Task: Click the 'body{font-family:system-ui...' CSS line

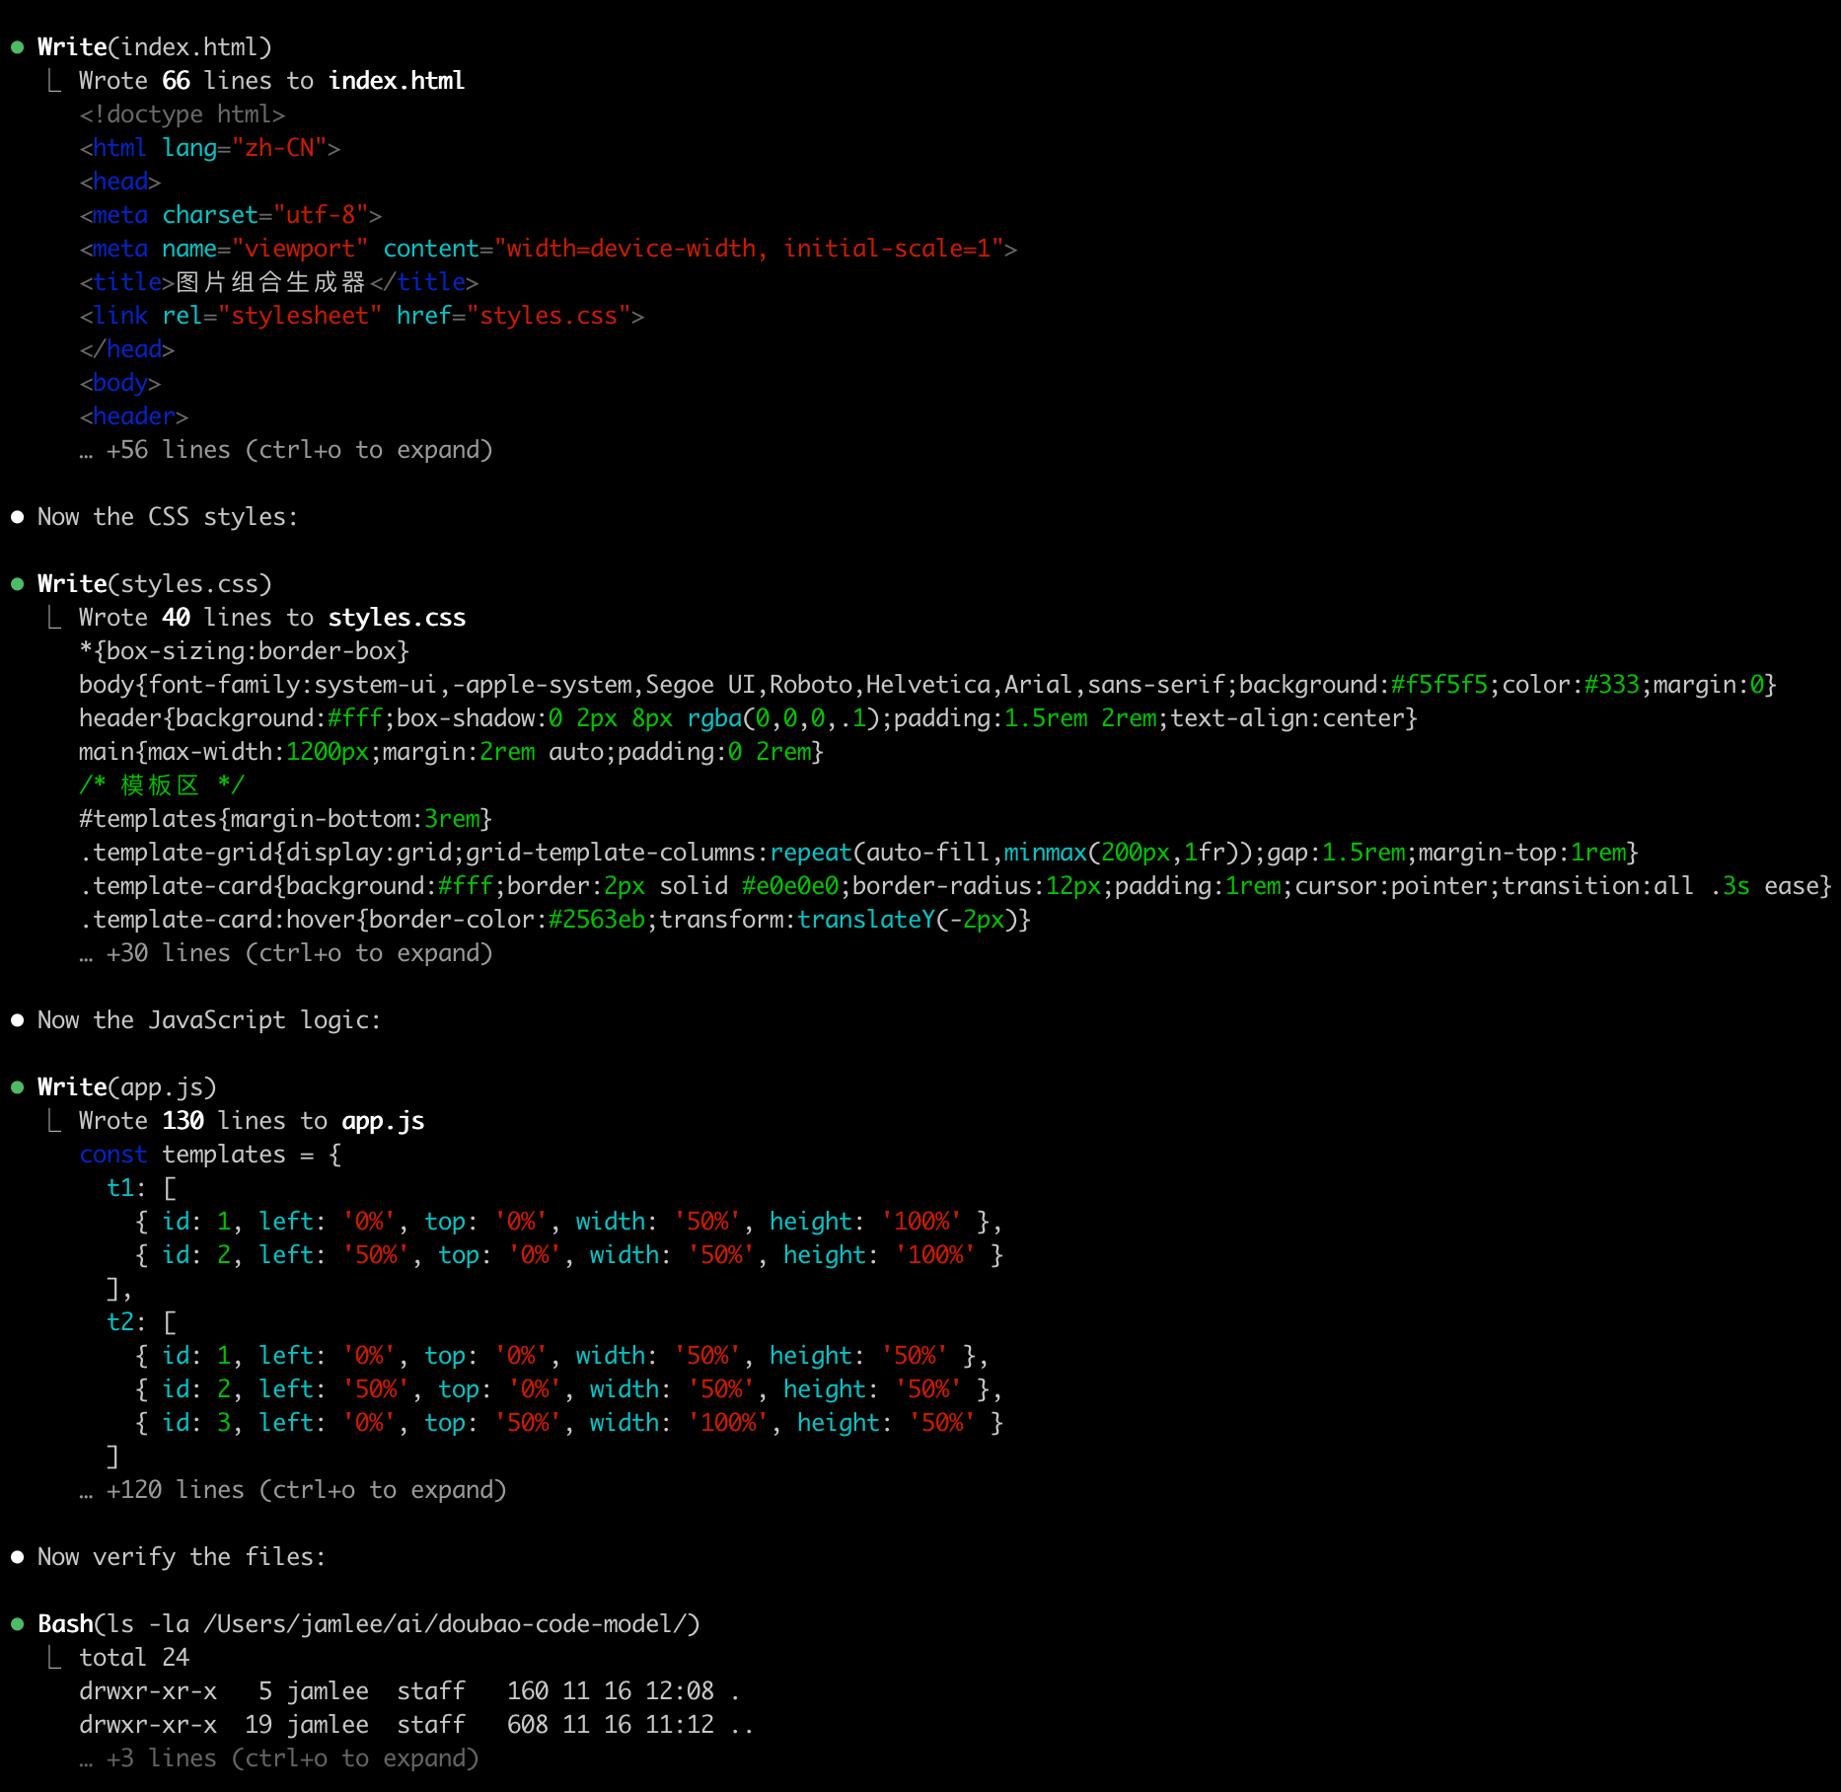Action: [x=928, y=685]
